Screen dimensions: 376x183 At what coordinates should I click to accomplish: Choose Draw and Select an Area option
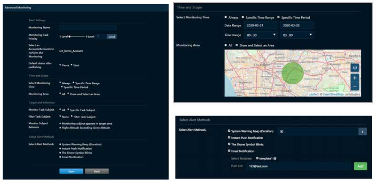pos(237,45)
